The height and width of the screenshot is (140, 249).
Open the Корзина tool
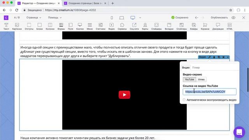tap(205, 26)
